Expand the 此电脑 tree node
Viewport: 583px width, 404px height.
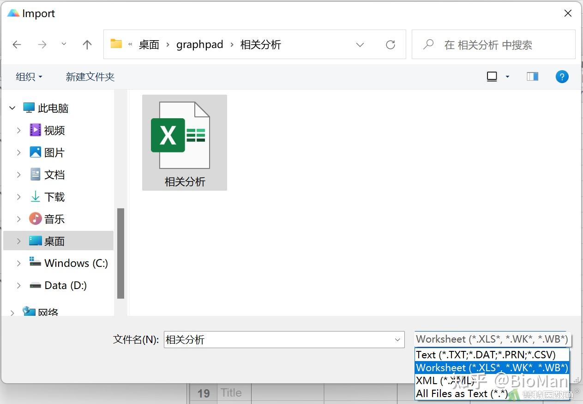click(12, 108)
